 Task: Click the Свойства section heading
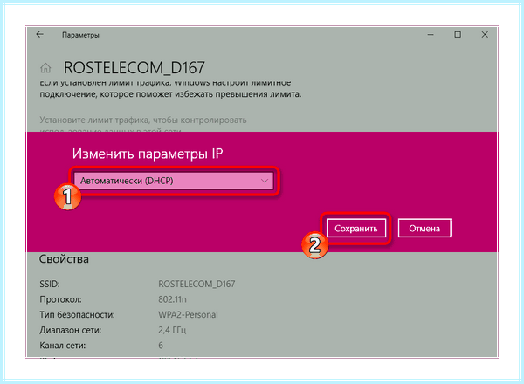coord(64,259)
